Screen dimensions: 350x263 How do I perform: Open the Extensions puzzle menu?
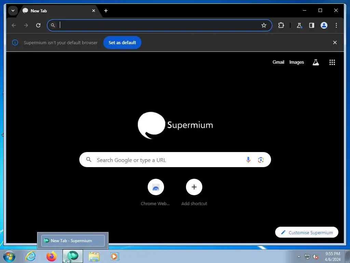point(281,25)
